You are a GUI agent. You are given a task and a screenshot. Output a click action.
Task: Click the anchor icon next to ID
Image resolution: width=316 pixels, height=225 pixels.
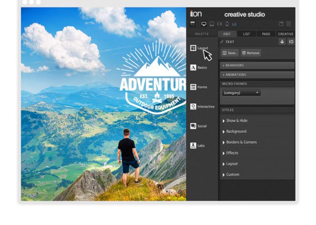click(x=282, y=42)
